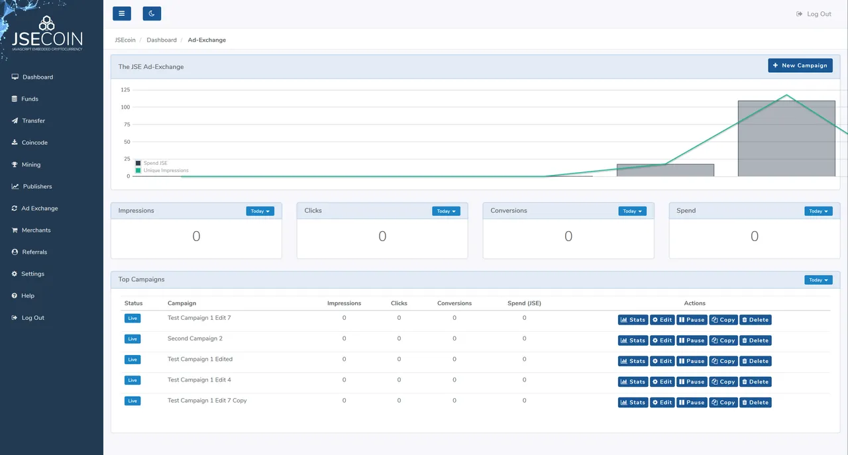Click the Spend (JSE) column header

(524, 303)
